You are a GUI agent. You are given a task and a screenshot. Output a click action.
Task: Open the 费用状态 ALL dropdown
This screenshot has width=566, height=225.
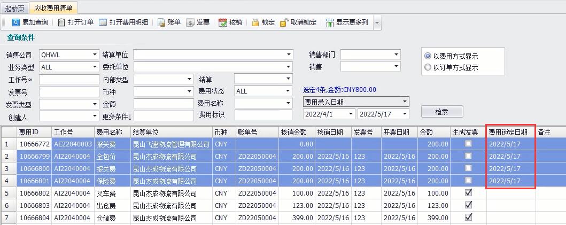click(289, 91)
